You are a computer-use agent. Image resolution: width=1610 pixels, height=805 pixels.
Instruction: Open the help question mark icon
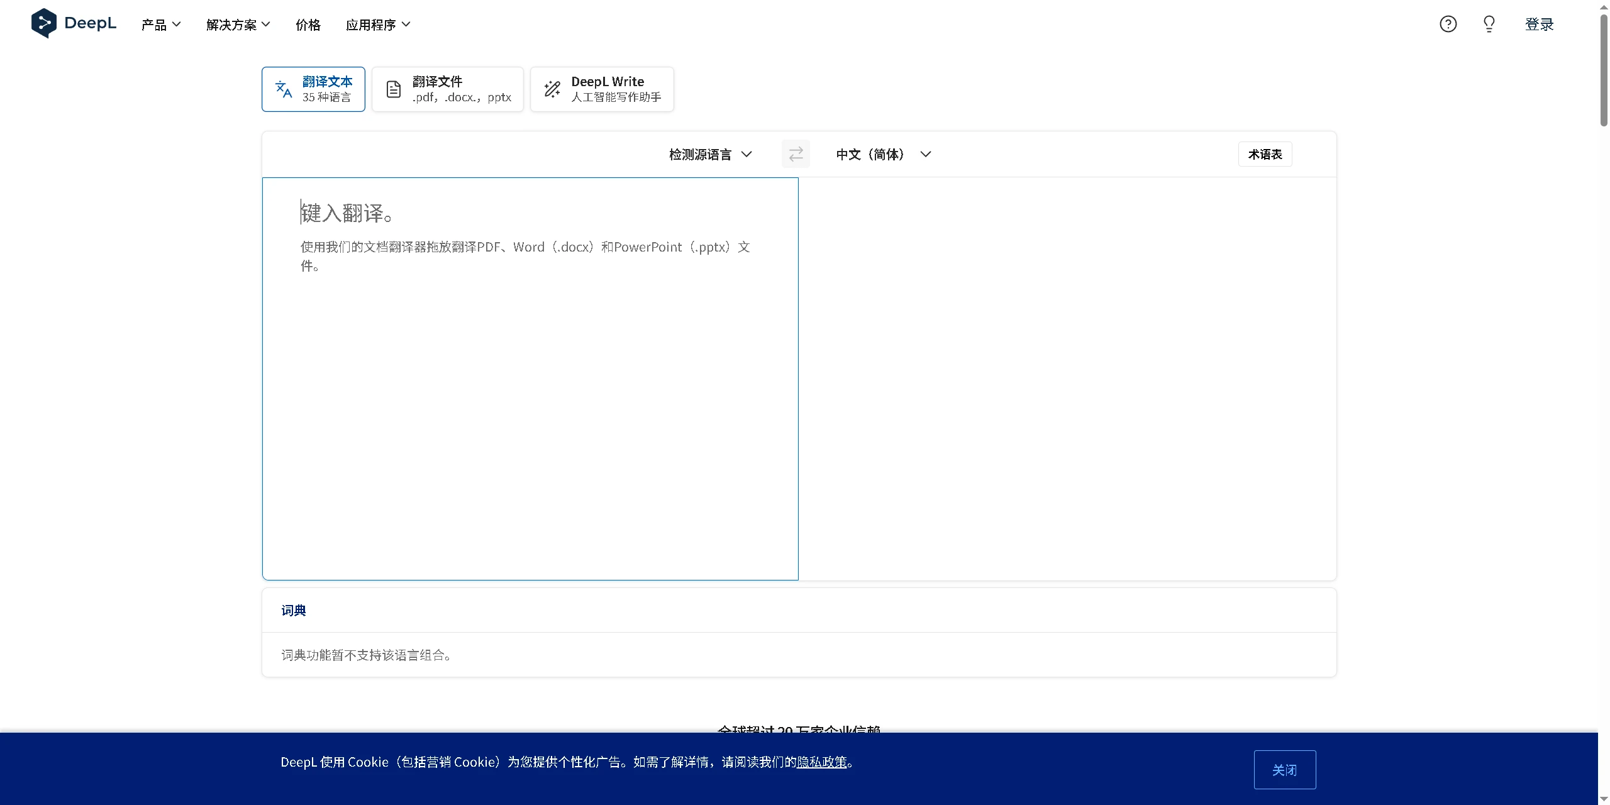coord(1448,24)
